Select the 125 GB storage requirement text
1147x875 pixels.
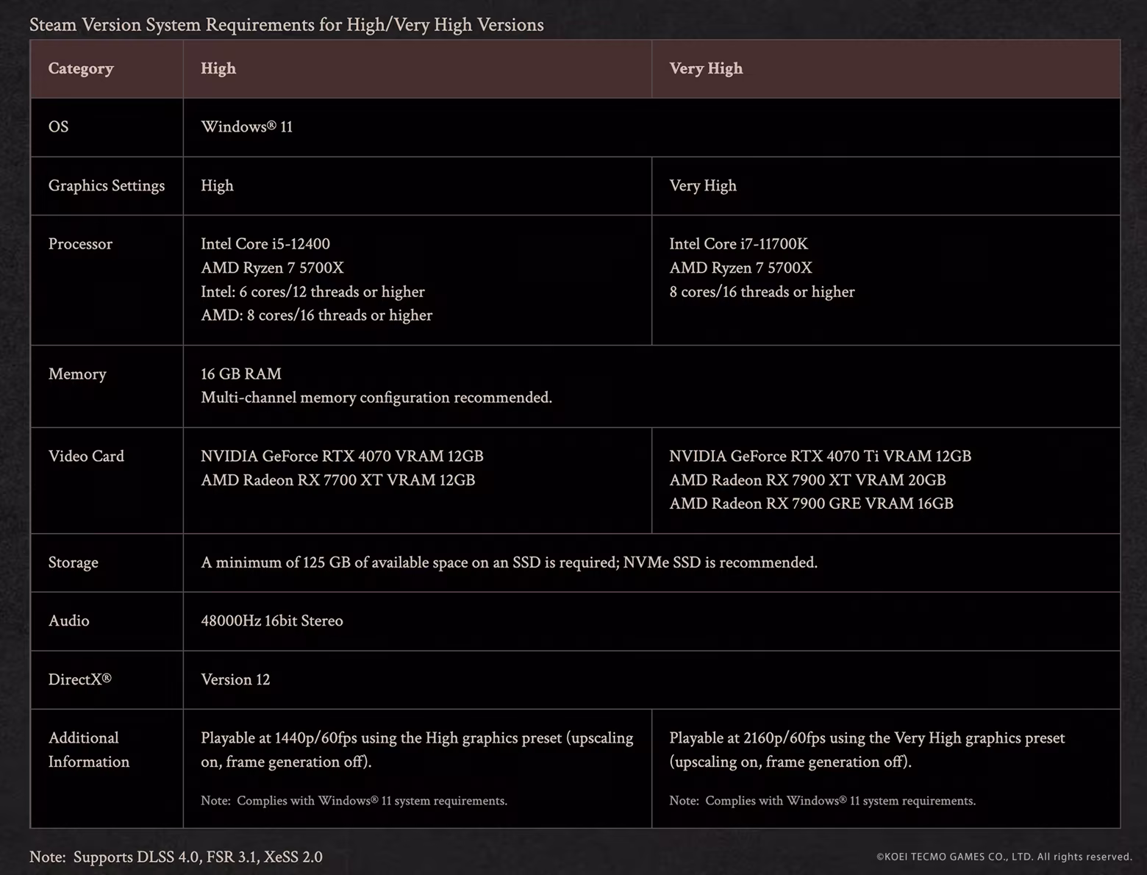point(508,562)
